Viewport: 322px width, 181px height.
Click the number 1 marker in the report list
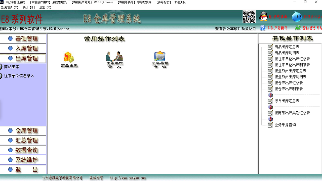270,95
